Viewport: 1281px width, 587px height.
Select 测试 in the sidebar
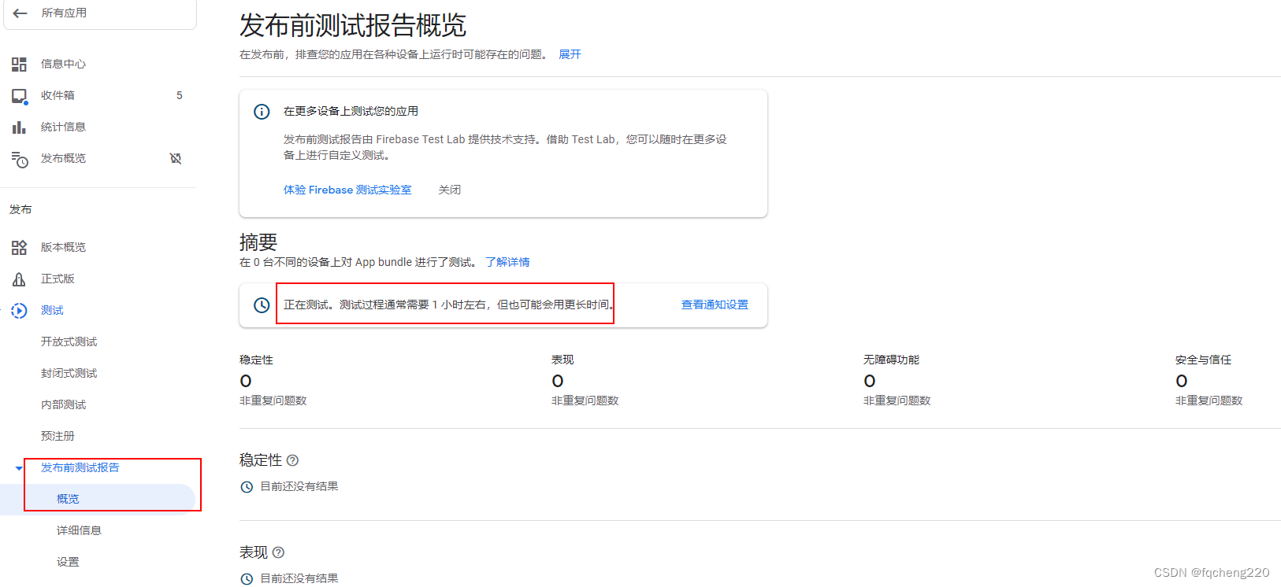coord(52,310)
